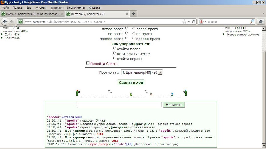Go forward using the forward arrow button
This screenshot has height=149, width=266.
[11, 21]
